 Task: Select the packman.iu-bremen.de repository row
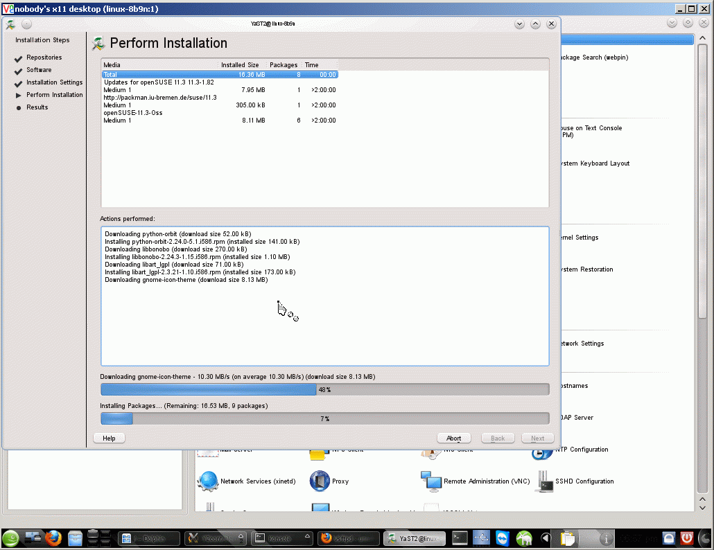point(220,98)
